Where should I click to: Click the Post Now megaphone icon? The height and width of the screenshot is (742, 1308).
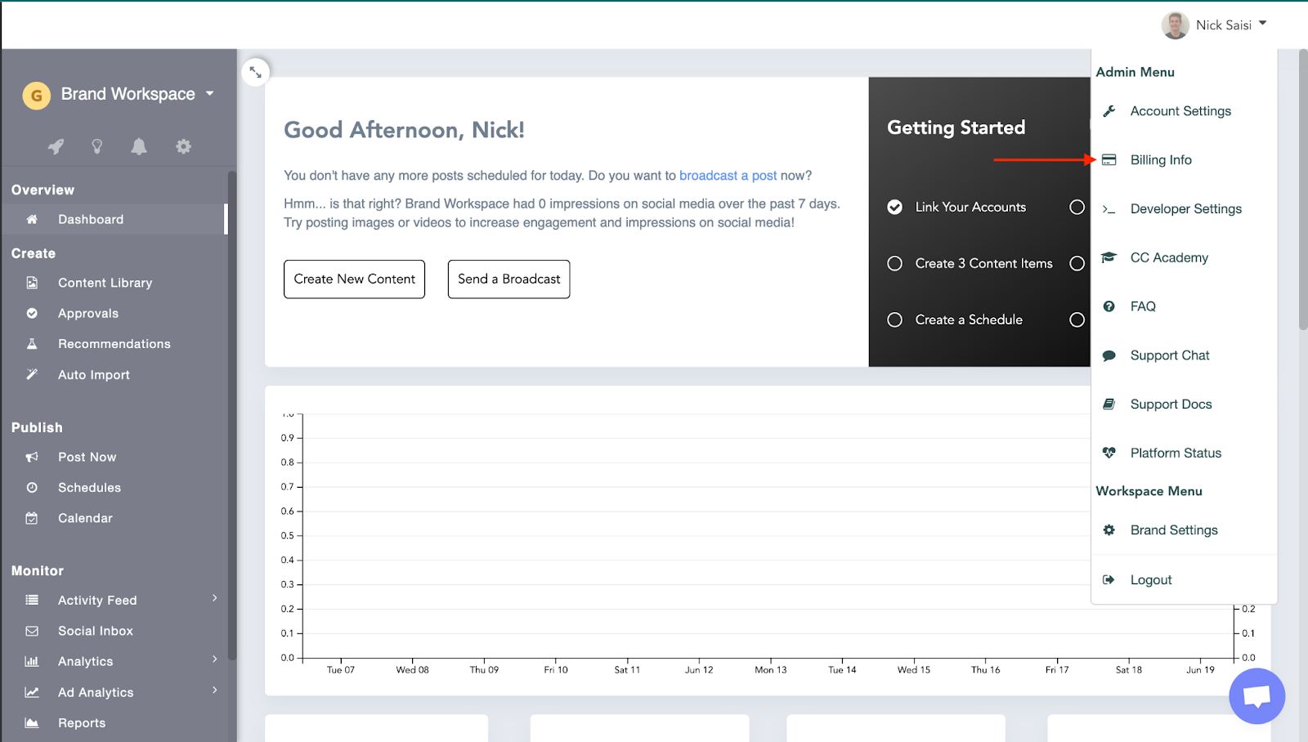[x=32, y=457]
